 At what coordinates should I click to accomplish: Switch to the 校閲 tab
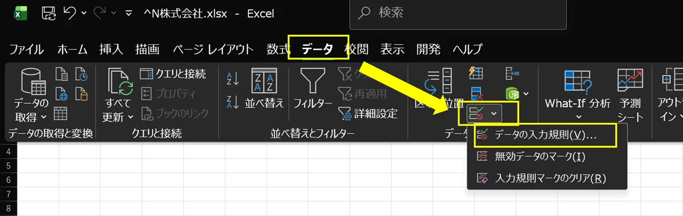click(356, 49)
